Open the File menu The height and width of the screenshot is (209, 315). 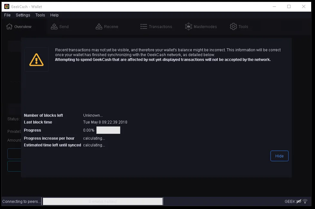point(7,15)
